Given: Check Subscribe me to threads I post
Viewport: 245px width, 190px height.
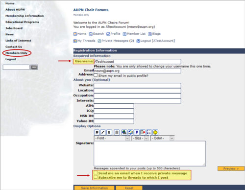Looking at the screenshot, I should pyautogui.click(x=96, y=177).
